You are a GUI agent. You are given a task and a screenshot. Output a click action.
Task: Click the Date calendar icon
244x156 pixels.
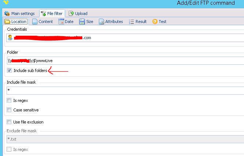tap(61, 22)
